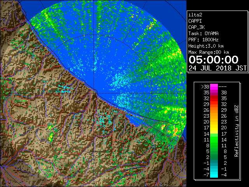Click the 'CAP_3K' label
The height and width of the screenshot is (187, 249).
(196, 27)
